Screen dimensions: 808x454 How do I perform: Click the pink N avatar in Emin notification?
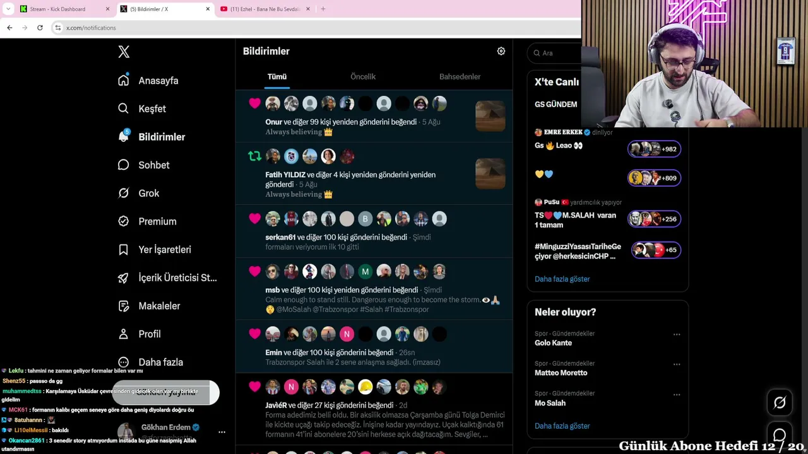[x=347, y=334]
